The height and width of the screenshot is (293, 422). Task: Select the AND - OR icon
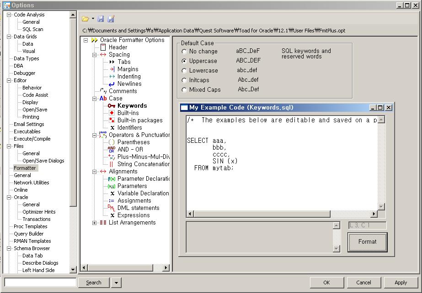point(112,150)
